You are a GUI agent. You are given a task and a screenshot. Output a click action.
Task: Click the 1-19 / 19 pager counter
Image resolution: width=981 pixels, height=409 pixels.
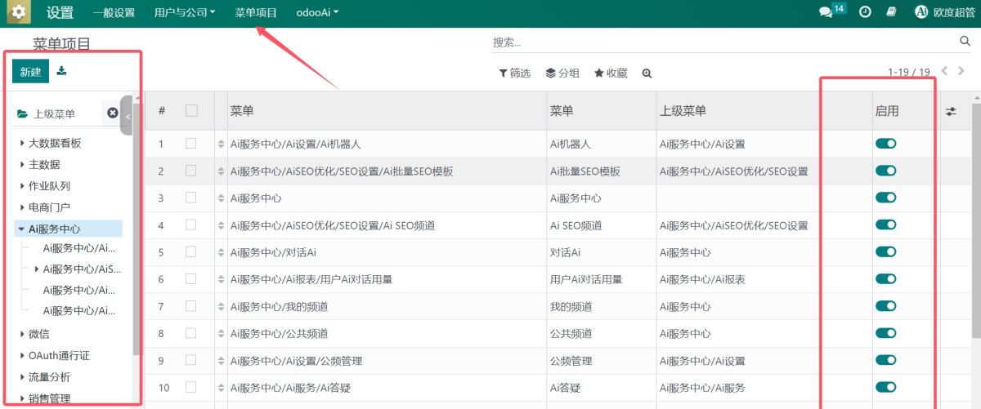pos(908,73)
